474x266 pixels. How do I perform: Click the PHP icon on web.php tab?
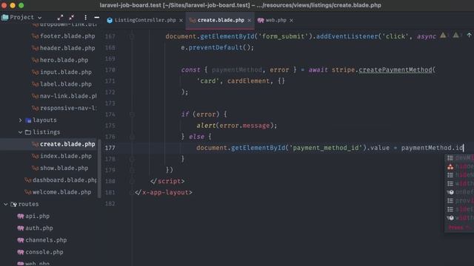(x=261, y=20)
